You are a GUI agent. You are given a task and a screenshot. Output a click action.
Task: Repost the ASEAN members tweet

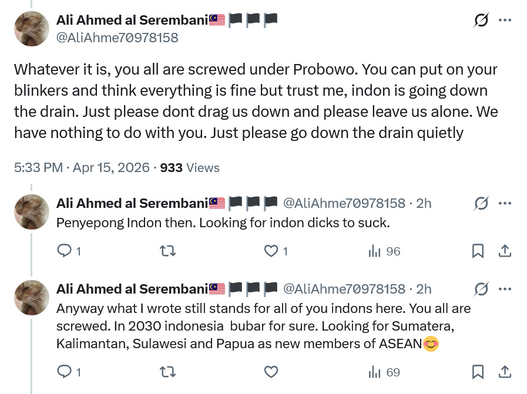[167, 372]
